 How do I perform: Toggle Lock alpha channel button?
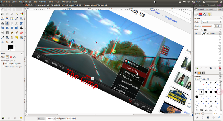point(205,30)
